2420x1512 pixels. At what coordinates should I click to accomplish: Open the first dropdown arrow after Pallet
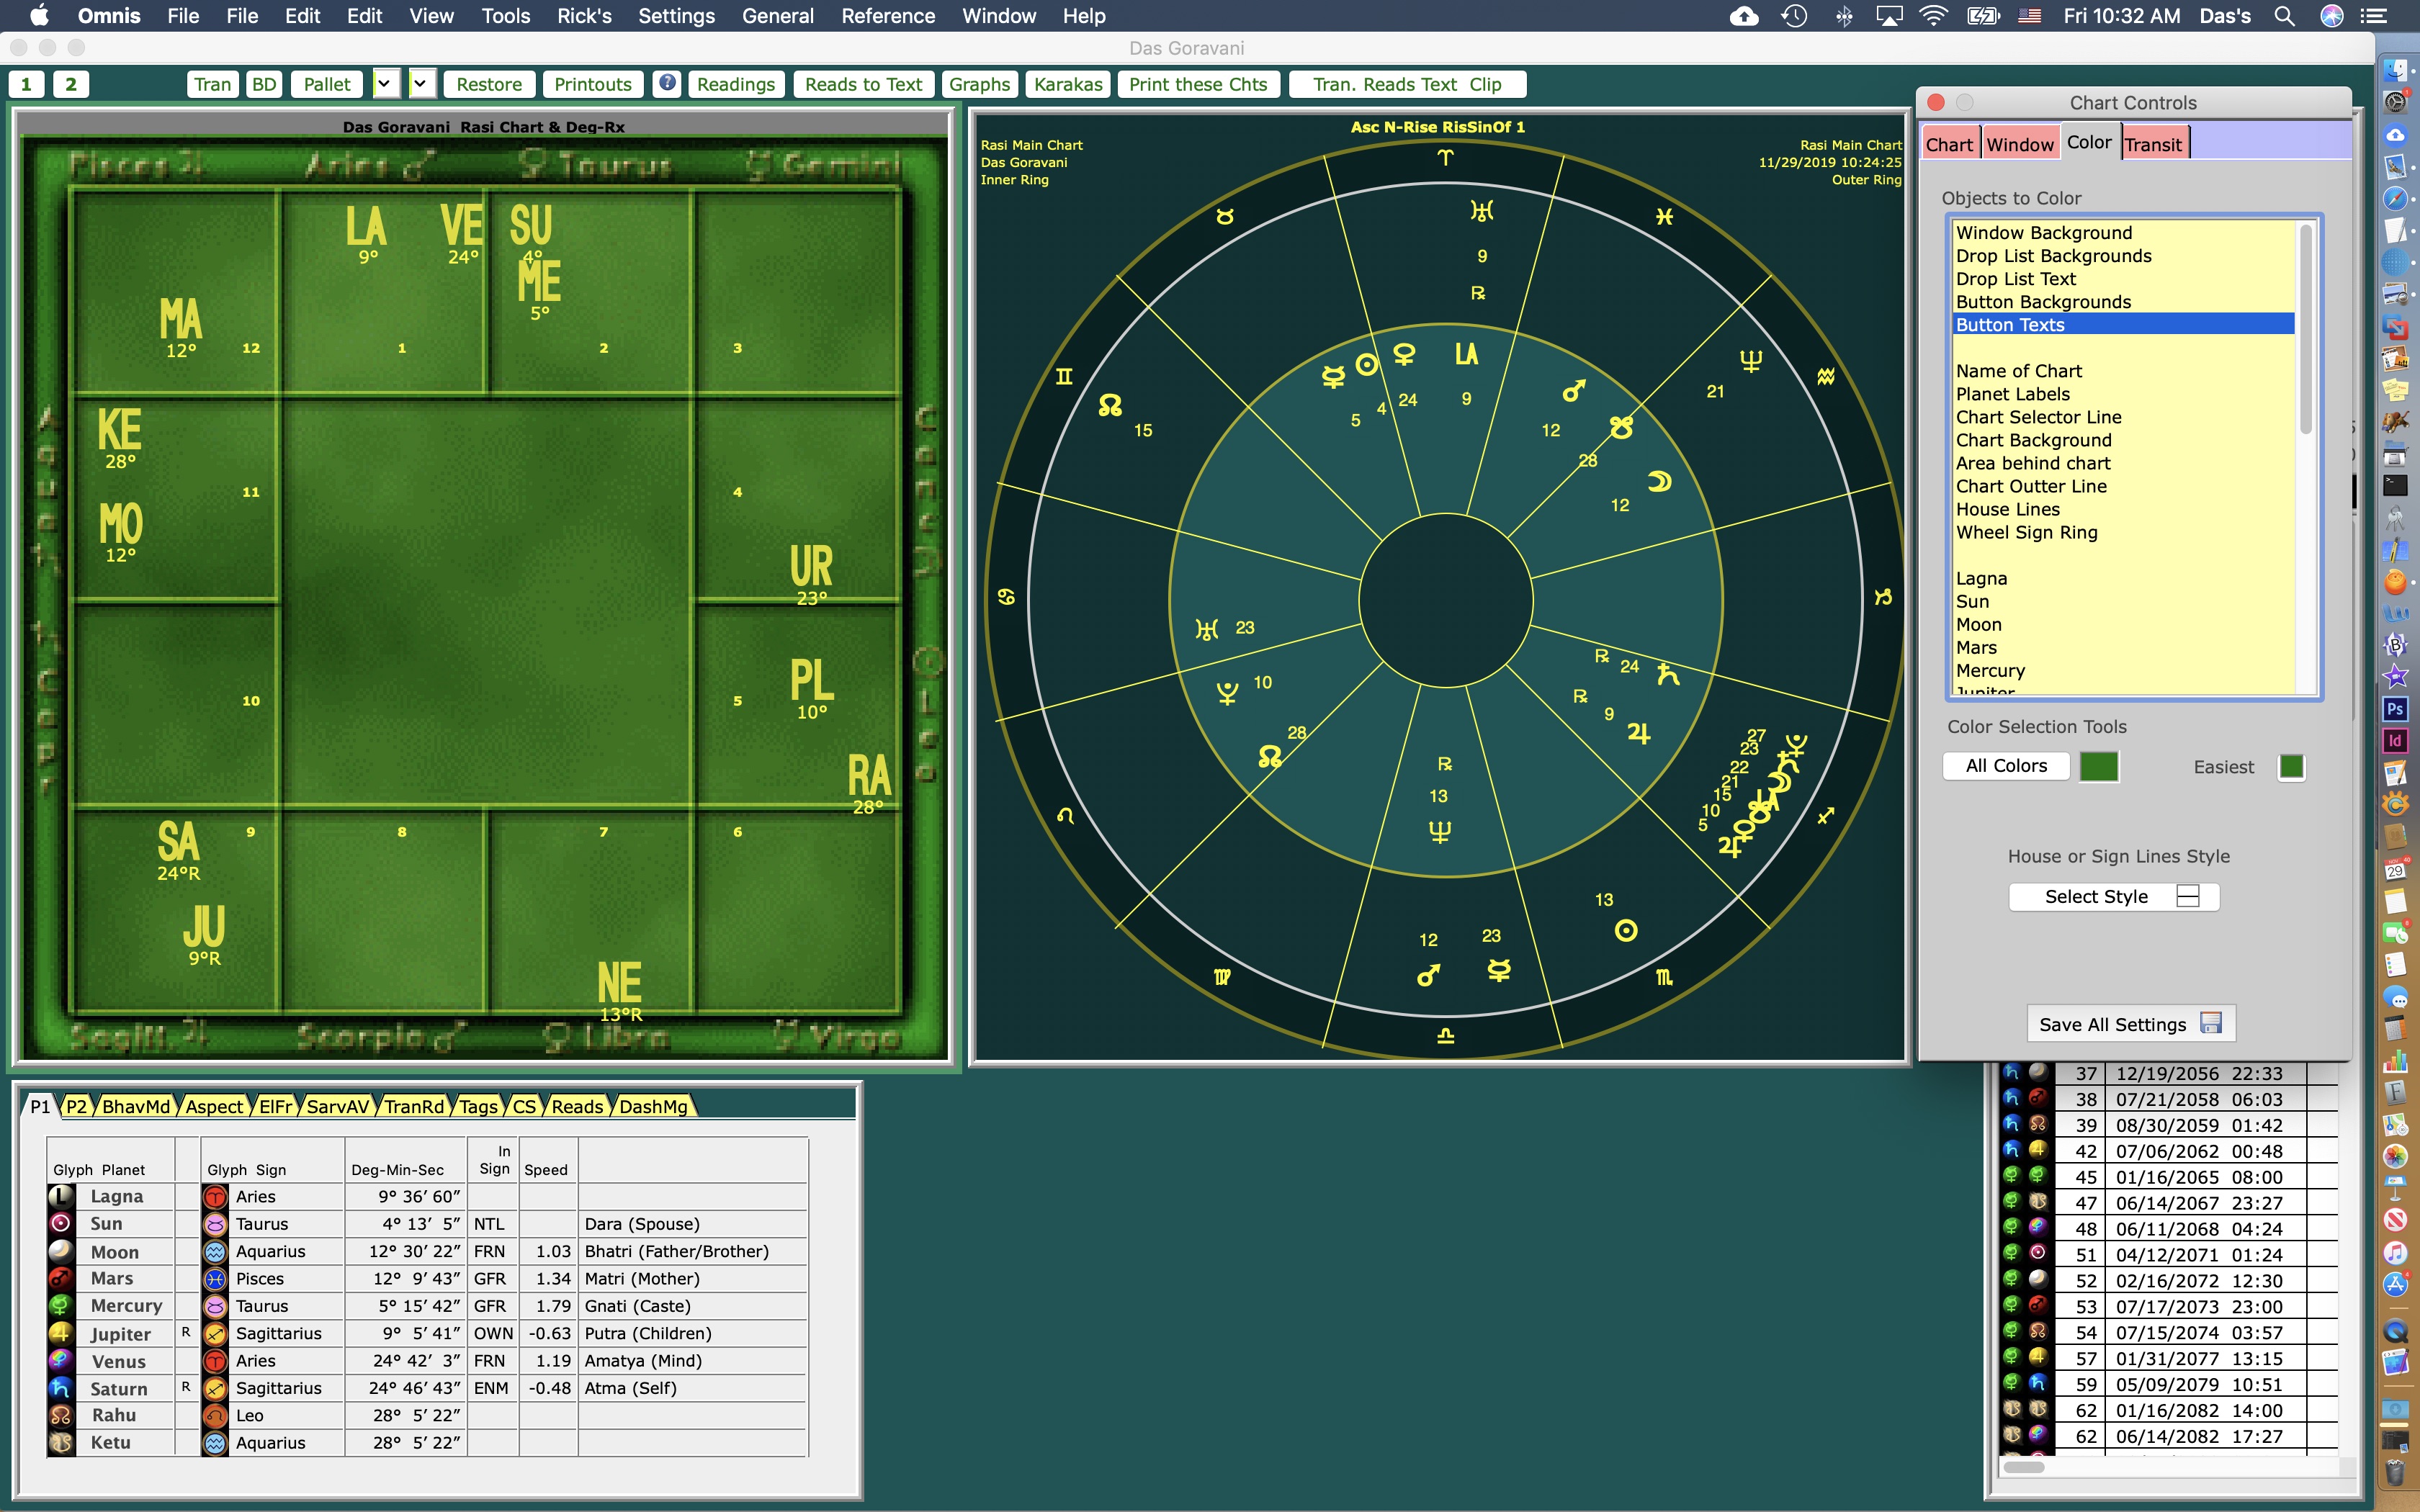[385, 84]
